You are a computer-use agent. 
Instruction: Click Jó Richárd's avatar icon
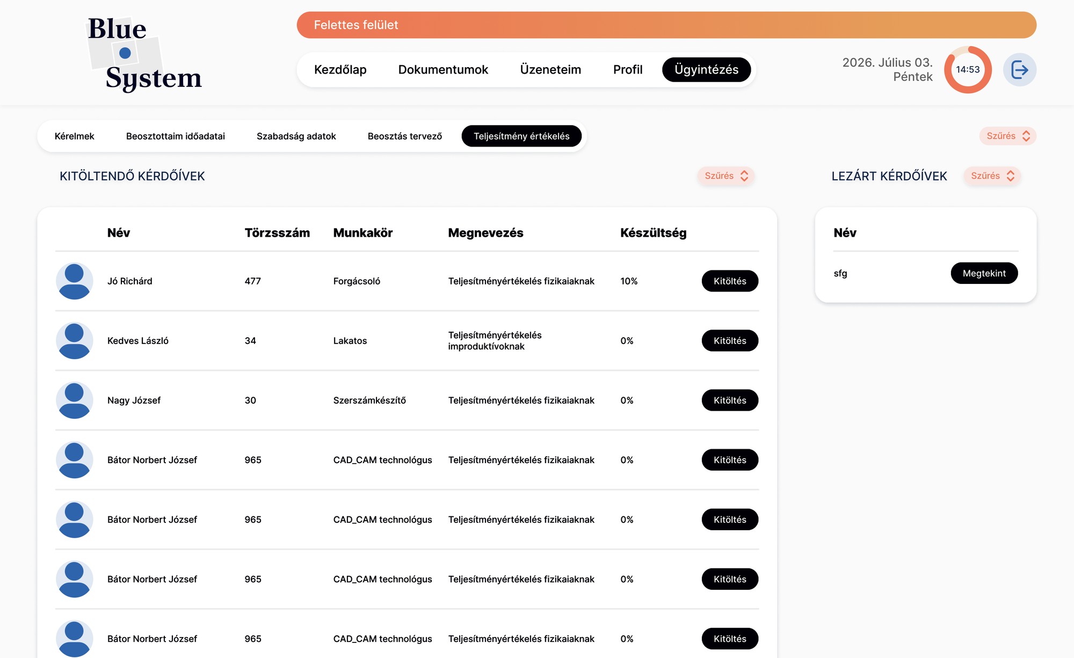(75, 281)
